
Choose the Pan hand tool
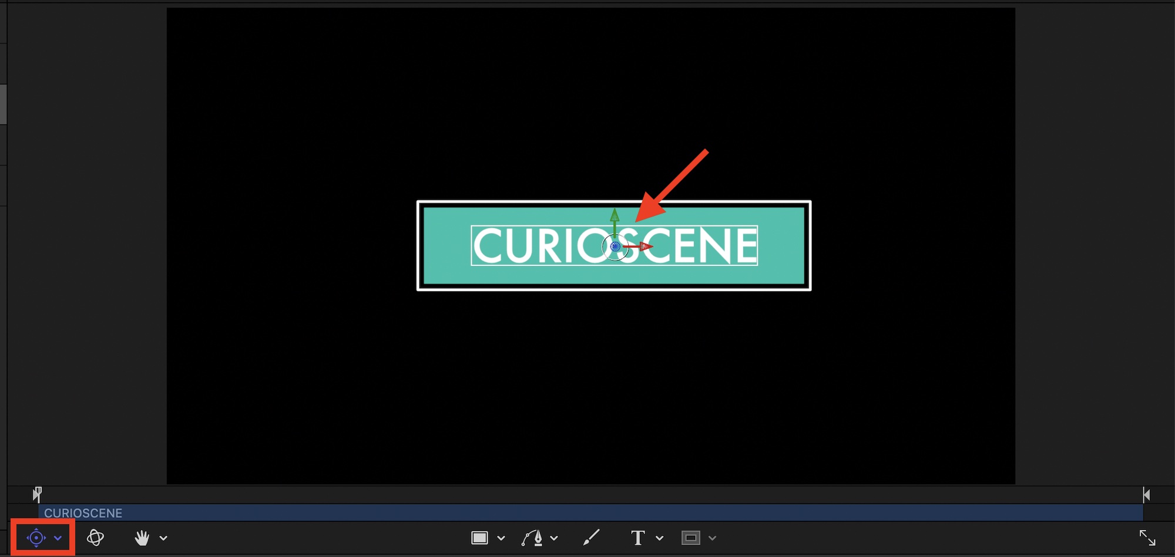point(142,538)
